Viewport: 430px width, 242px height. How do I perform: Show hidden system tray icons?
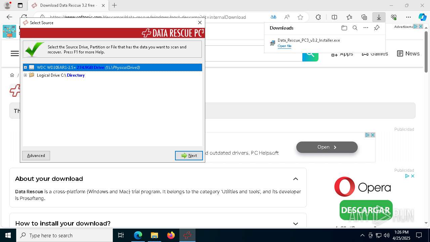pyautogui.click(x=362, y=235)
